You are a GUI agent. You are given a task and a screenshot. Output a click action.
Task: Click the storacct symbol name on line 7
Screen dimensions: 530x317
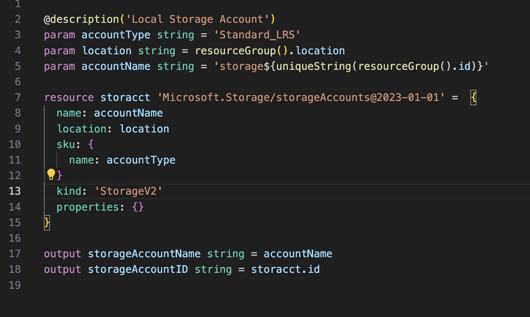(x=126, y=97)
